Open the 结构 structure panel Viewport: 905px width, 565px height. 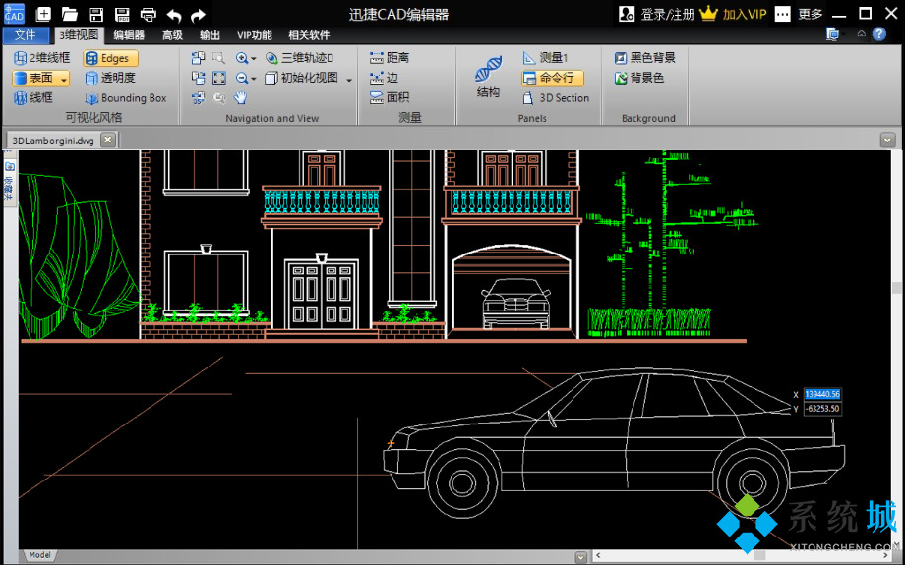click(x=488, y=78)
